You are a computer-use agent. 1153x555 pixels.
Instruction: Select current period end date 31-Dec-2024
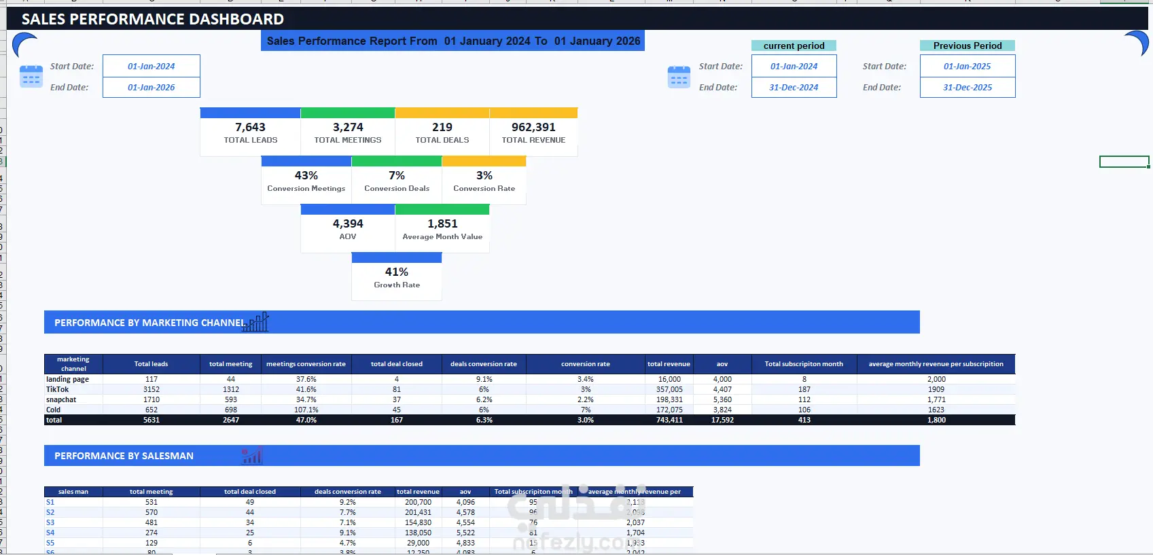pyautogui.click(x=794, y=87)
